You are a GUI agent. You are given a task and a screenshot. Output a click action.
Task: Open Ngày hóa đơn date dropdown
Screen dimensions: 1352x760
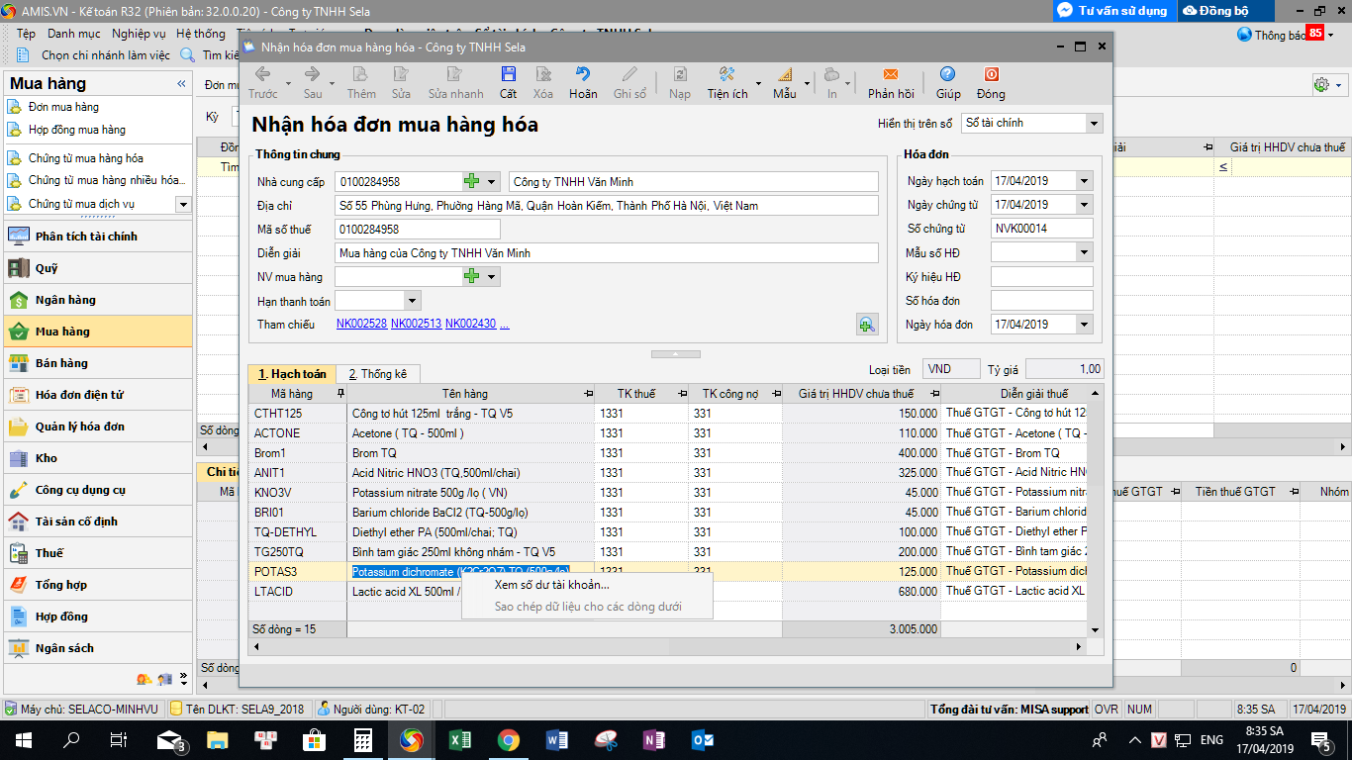(1085, 325)
